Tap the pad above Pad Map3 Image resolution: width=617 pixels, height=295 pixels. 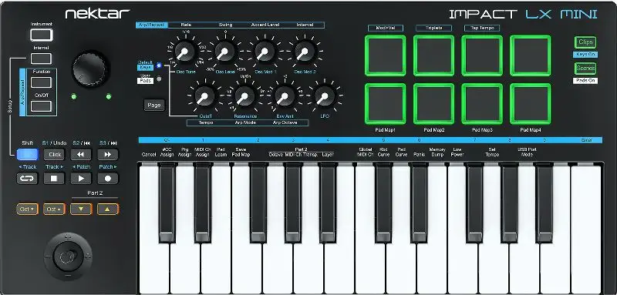point(482,104)
